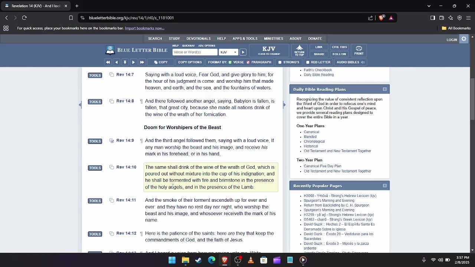
Task: Toggle the Verse format option
Action: (x=236, y=62)
